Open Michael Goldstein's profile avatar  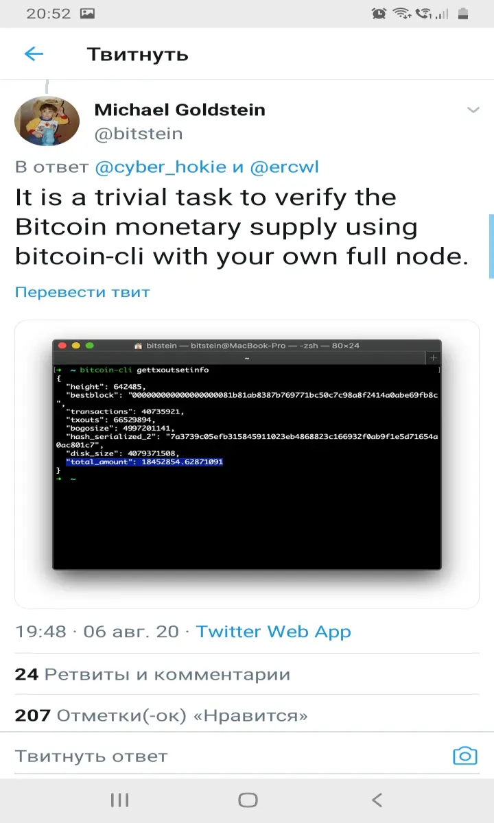46,121
